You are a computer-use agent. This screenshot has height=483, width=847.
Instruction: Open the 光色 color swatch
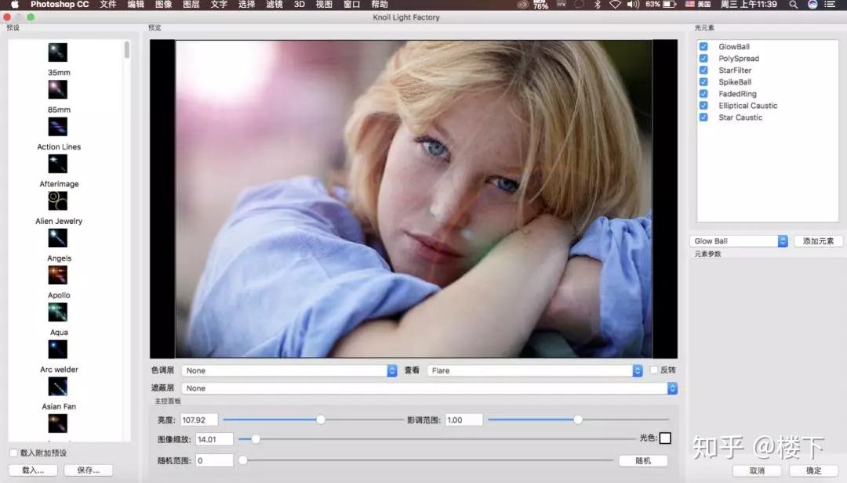(665, 438)
